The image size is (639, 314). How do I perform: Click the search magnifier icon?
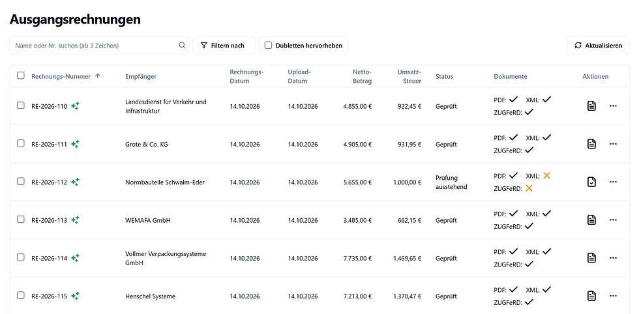click(x=182, y=45)
